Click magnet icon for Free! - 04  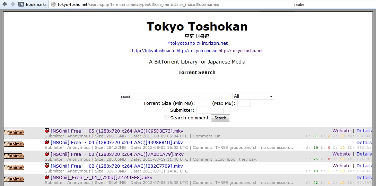pyautogui.click(x=47, y=142)
